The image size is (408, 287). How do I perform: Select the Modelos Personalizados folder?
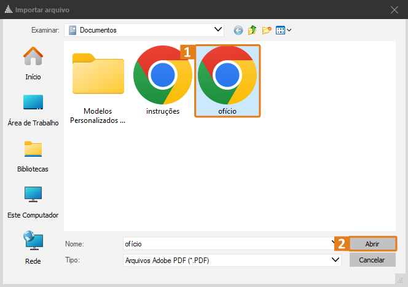tap(98, 88)
